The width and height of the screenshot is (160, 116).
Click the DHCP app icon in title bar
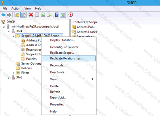(x=2, y=2)
